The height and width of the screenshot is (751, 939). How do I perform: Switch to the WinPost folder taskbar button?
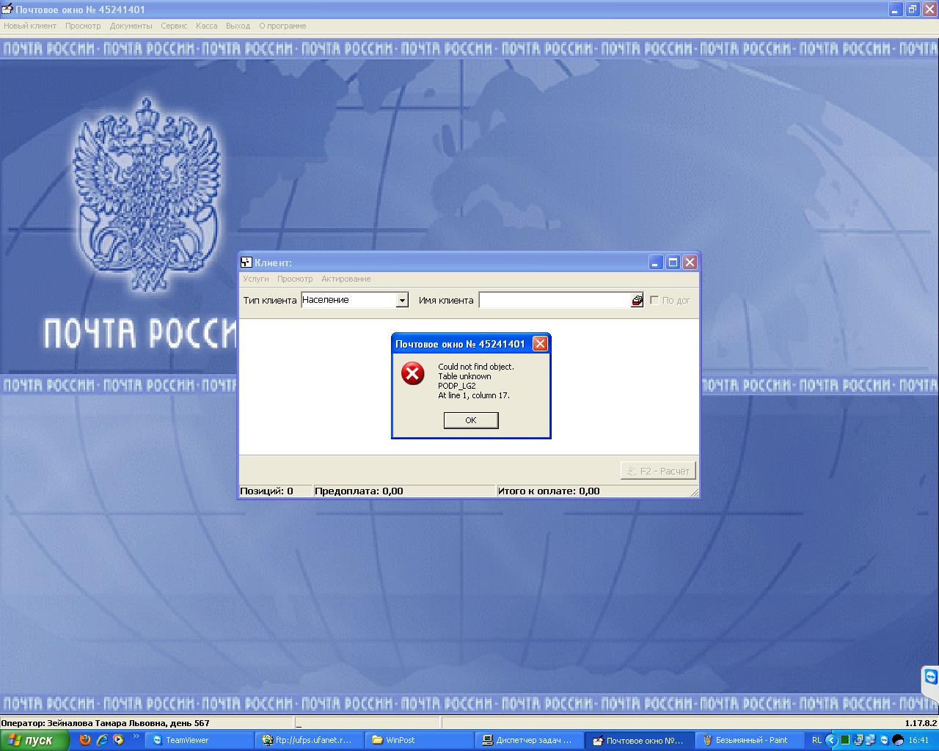420,741
